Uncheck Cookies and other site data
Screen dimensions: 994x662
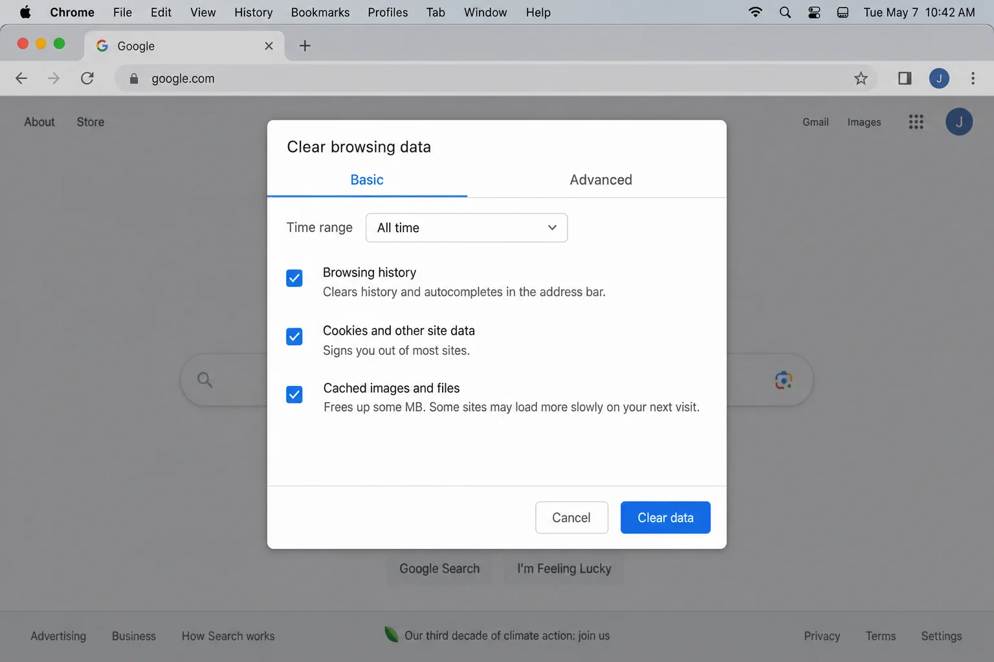[x=294, y=336]
